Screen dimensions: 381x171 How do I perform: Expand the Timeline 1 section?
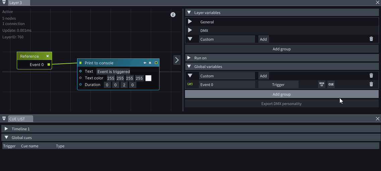point(6,129)
